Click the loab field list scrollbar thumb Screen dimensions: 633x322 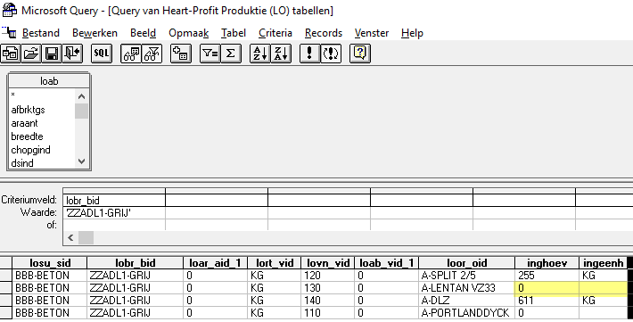pyautogui.click(x=81, y=111)
